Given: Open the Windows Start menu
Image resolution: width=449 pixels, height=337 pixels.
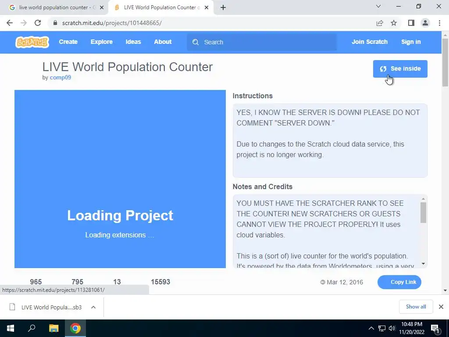Looking at the screenshot, I should point(11,328).
